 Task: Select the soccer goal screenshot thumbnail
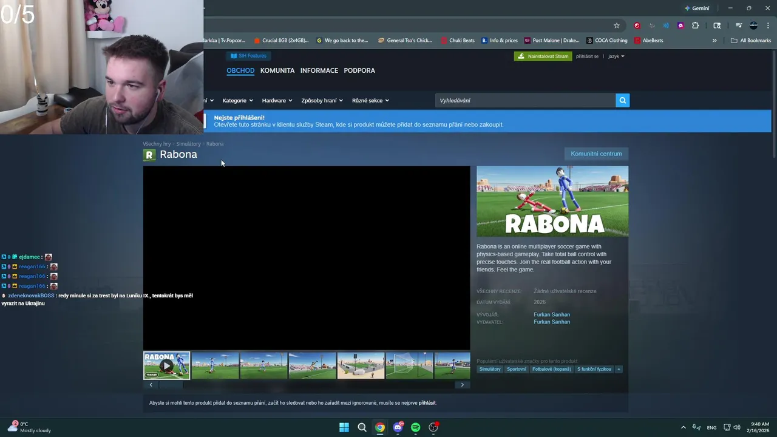tap(409, 365)
